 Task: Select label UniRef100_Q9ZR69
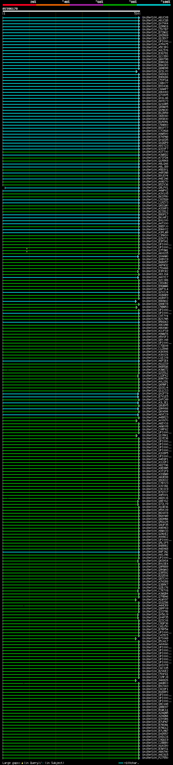(x=155, y=35)
